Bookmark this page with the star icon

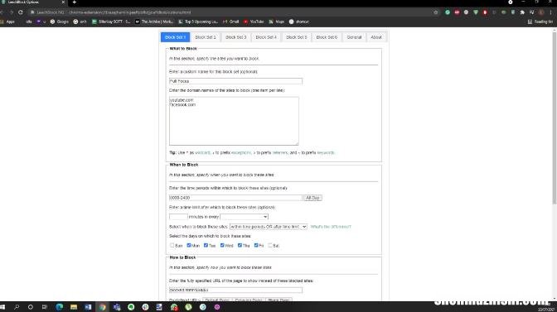click(x=436, y=12)
